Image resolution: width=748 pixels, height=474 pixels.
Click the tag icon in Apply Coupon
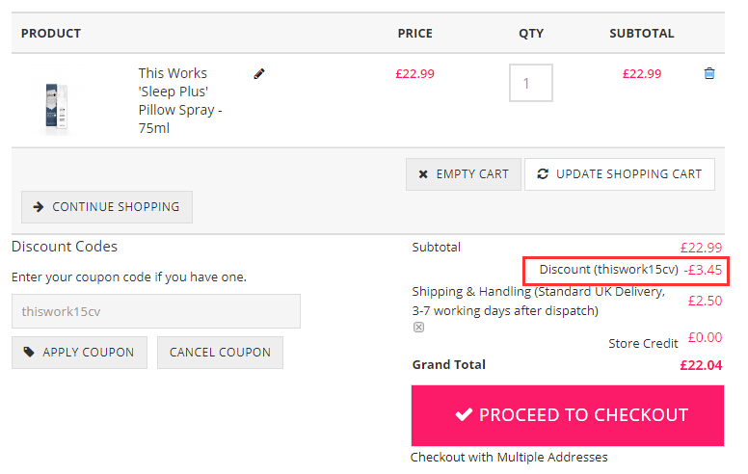(29, 352)
